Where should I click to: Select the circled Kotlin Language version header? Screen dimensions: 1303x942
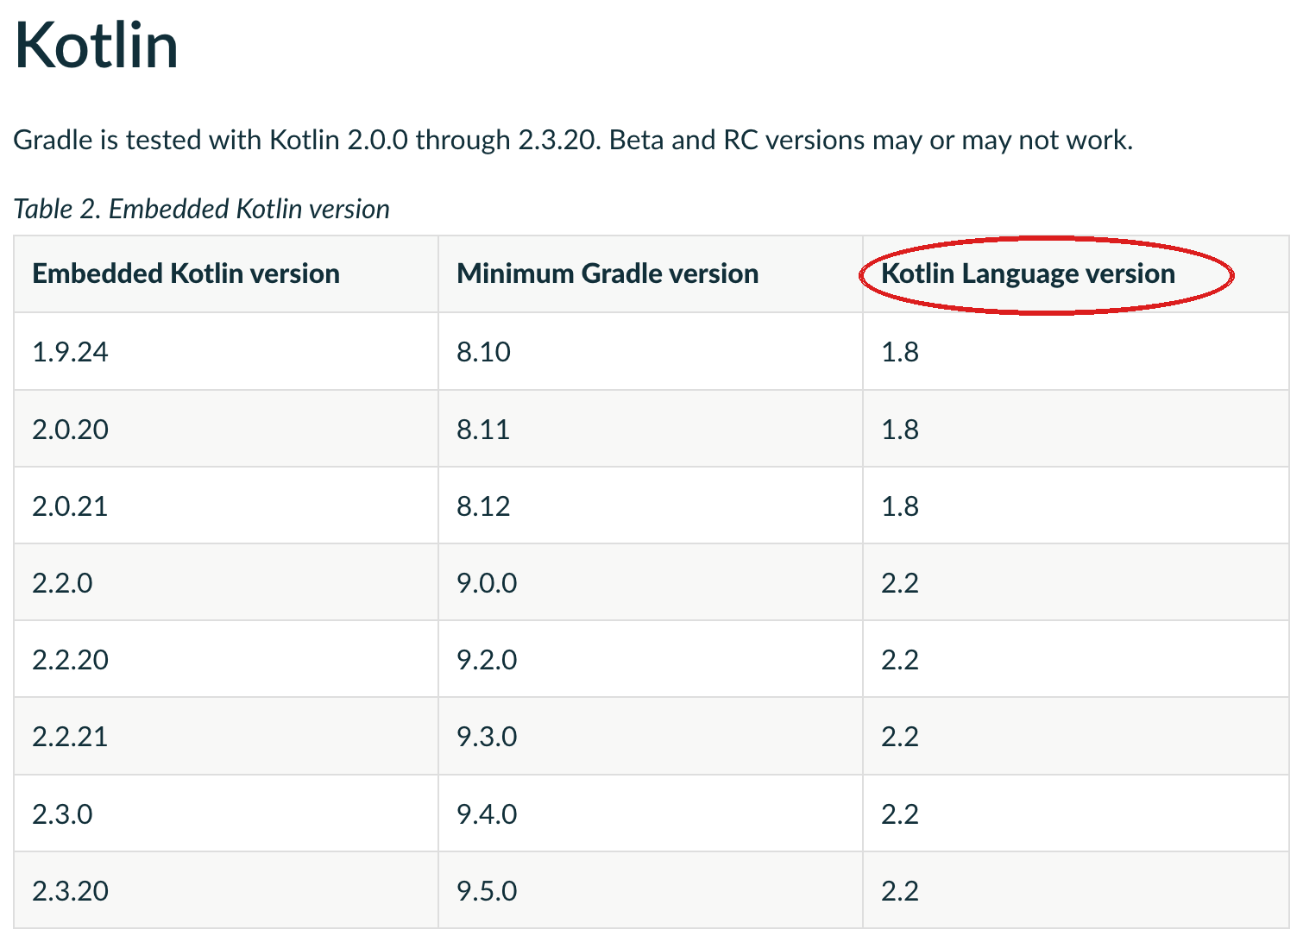[1028, 273]
